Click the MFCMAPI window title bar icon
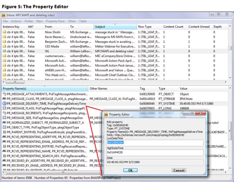This screenshot has height=182, width=234. (x=4, y=15)
